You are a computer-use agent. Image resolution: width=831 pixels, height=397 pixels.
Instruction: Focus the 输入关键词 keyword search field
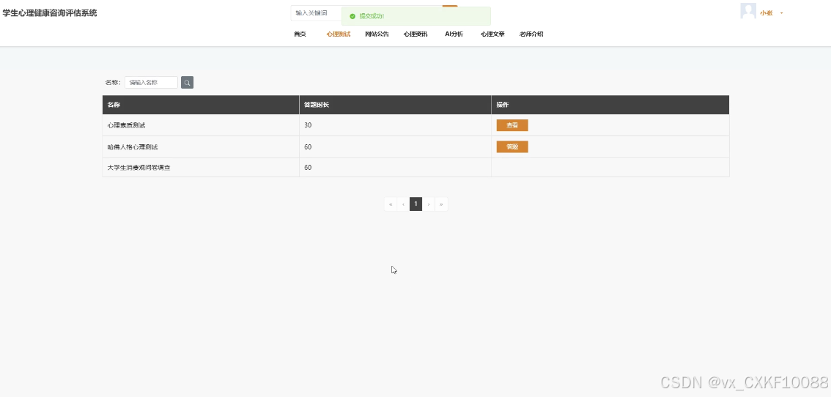[x=316, y=12]
